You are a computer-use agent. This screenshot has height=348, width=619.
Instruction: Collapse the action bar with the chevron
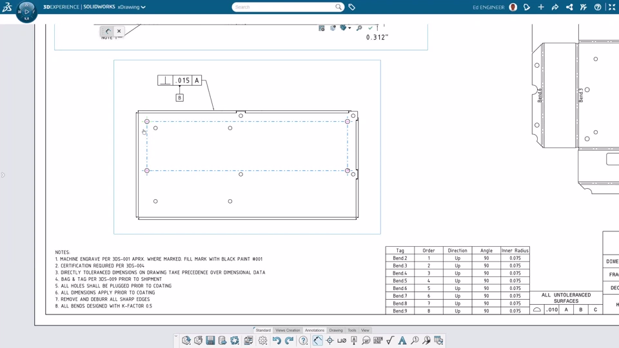pos(176,336)
